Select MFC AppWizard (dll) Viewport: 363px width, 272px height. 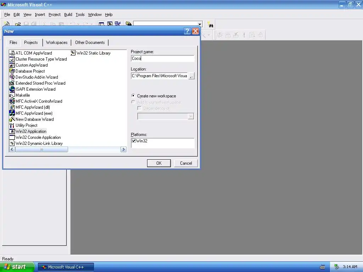[x=30, y=107]
